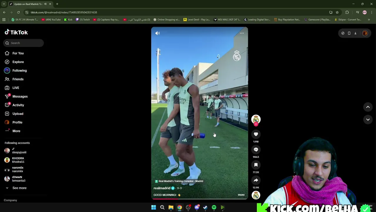The image size is (376, 212).
Task: Expand the Company footer section
Action: point(10,200)
